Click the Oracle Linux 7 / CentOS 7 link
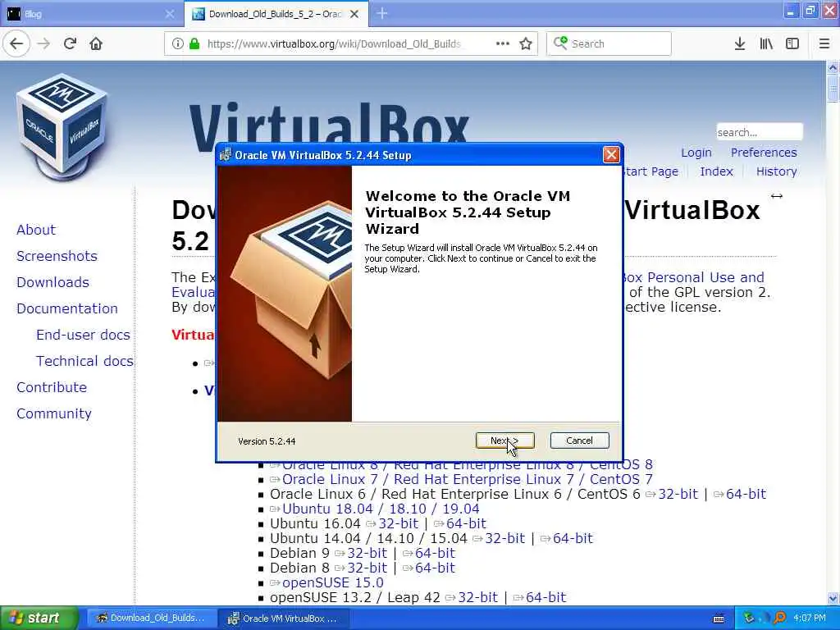Screen dimensions: 840x630 (467, 479)
